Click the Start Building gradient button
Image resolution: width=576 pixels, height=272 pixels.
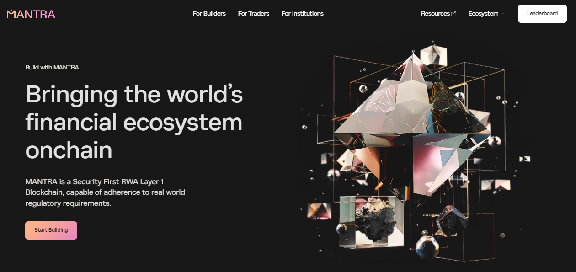pos(51,230)
